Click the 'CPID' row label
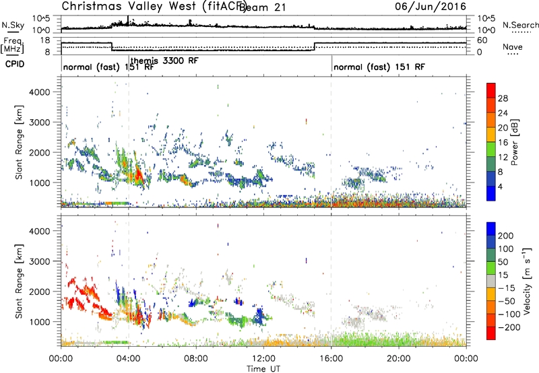 (x=15, y=64)
